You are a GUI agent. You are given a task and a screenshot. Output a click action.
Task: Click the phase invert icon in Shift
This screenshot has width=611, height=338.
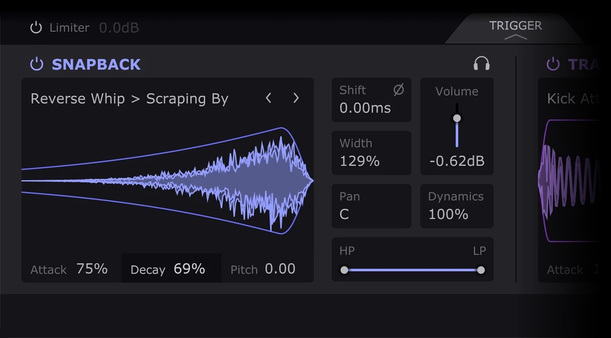pyautogui.click(x=399, y=90)
